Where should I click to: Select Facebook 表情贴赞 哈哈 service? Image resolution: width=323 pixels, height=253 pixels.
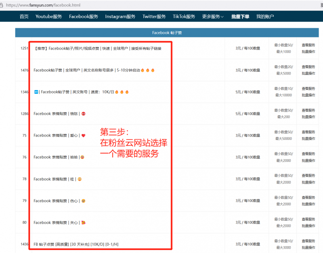point(59,157)
